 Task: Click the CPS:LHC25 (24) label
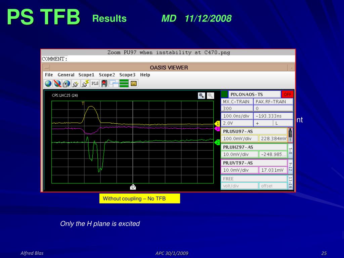tap(65, 95)
